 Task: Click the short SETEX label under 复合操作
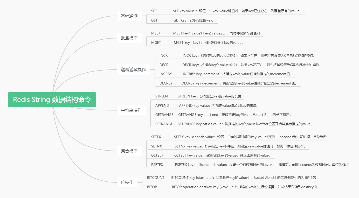pyautogui.click(x=156, y=137)
